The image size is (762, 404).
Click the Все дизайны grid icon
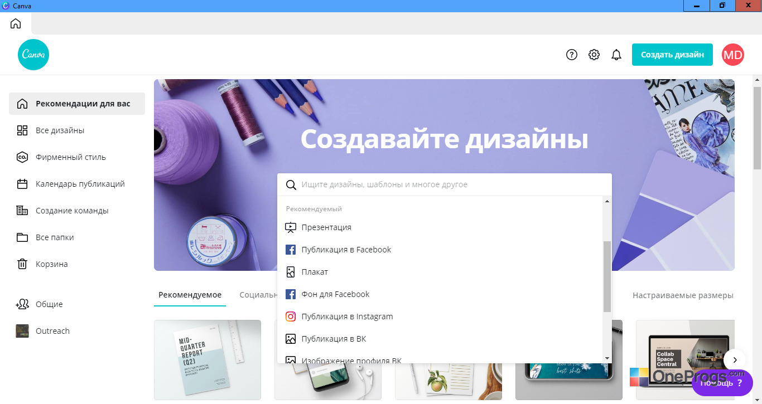tap(22, 130)
